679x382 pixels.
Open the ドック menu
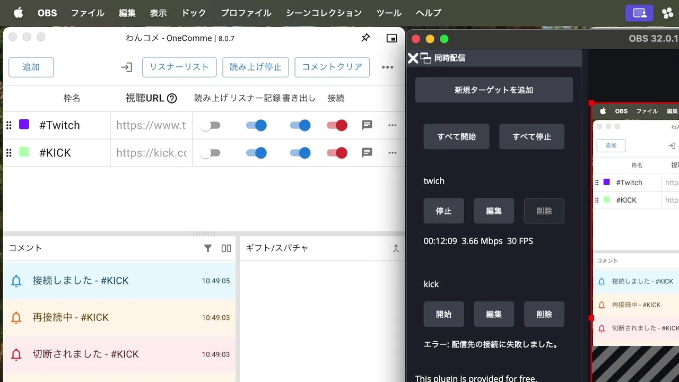coord(194,13)
